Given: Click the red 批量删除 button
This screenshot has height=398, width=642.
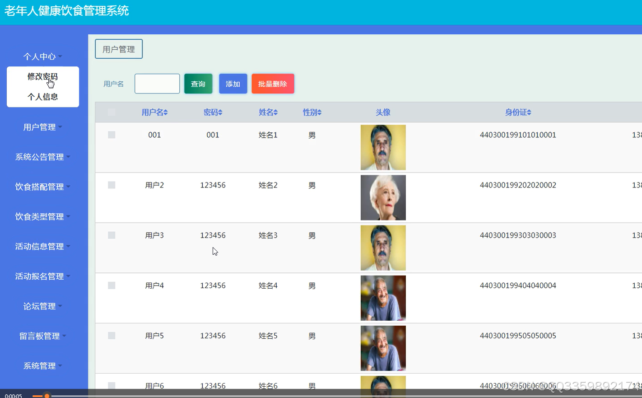Looking at the screenshot, I should point(273,84).
